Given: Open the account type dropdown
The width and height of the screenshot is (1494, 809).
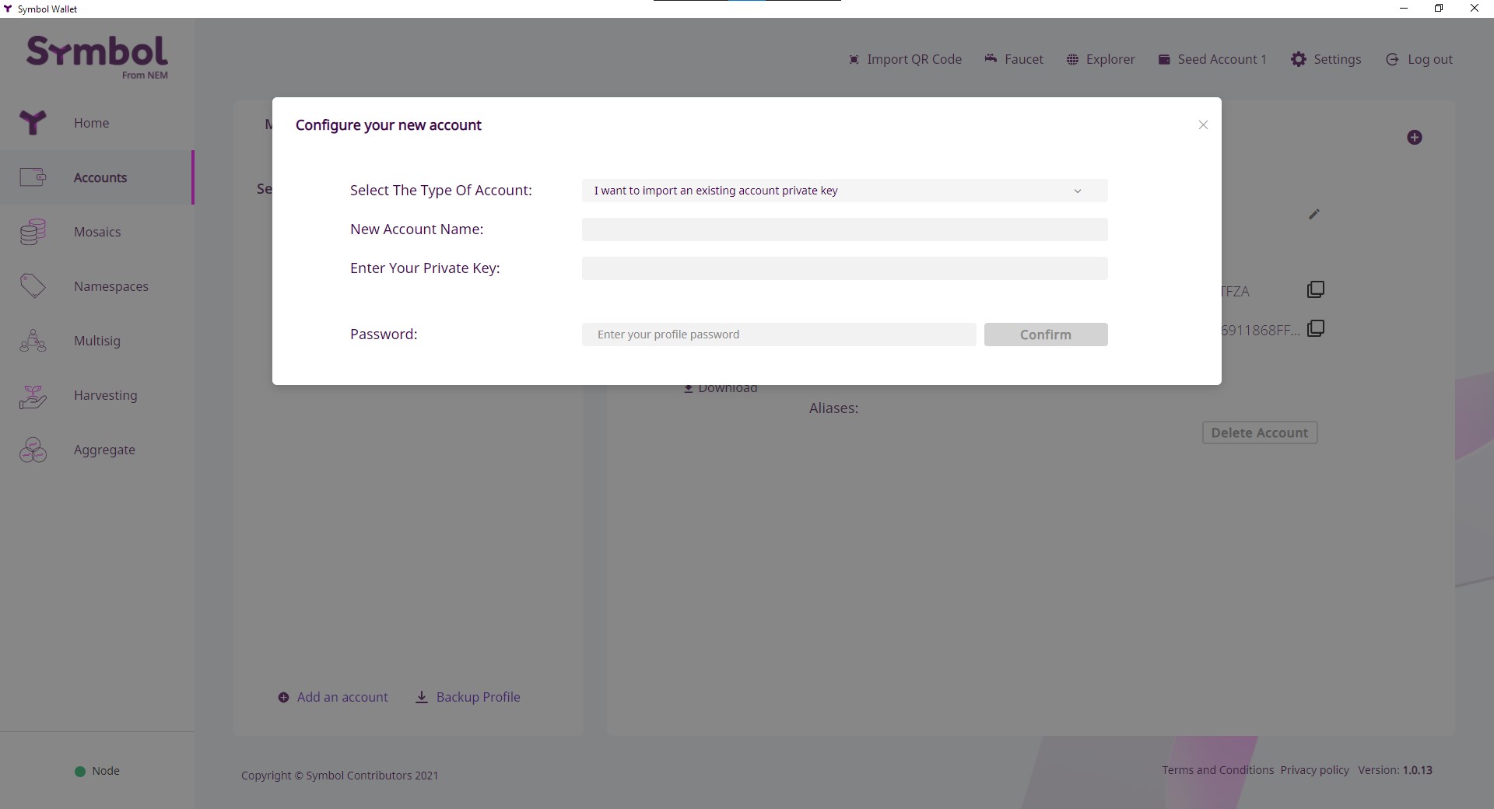Looking at the screenshot, I should pyautogui.click(x=844, y=191).
